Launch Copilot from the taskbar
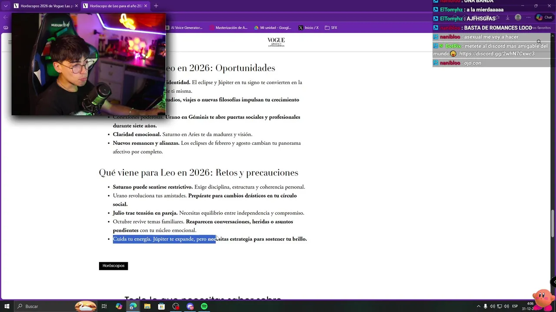556x312 pixels. point(119,306)
